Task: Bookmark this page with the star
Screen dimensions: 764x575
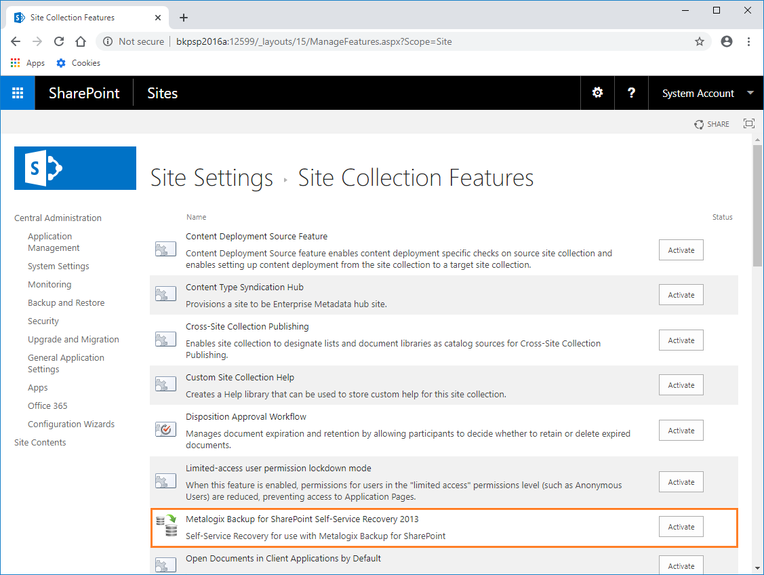Action: pyautogui.click(x=699, y=41)
